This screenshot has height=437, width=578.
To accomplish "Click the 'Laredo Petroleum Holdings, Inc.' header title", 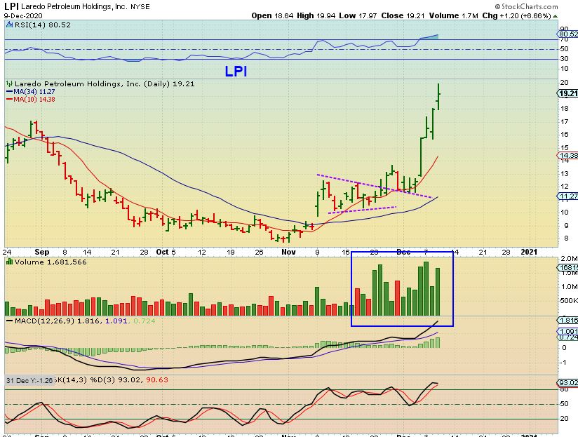I will click(x=74, y=6).
